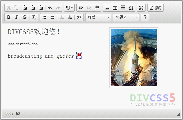
Task: Click the Undo arrow icon
Action: [50, 8]
